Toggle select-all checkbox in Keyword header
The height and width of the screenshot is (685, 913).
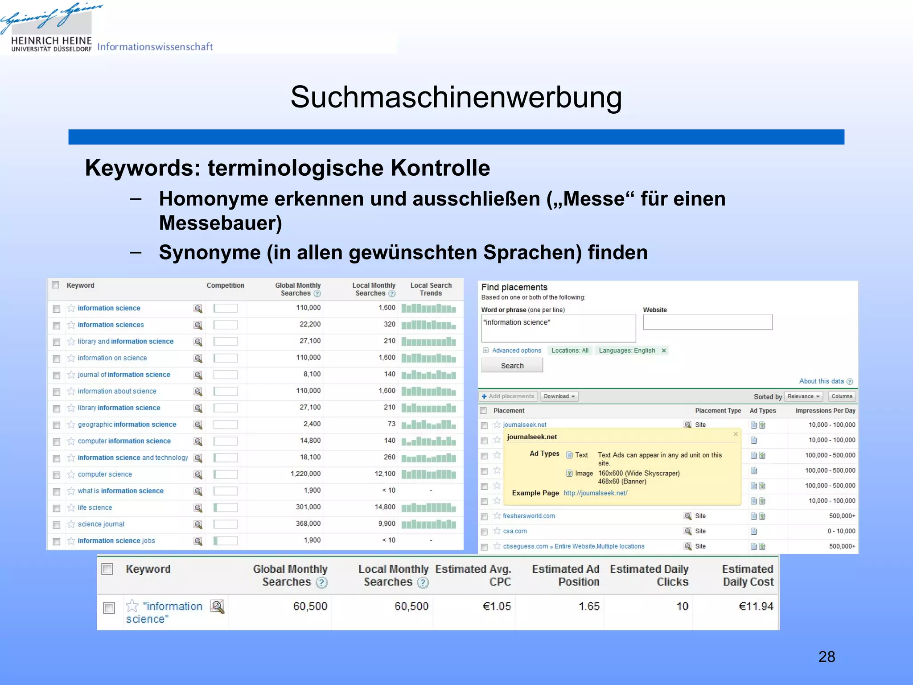(56, 285)
